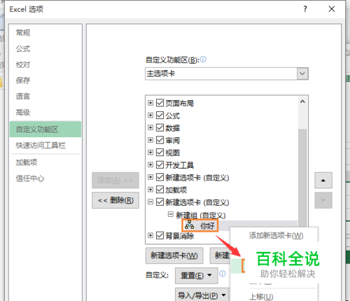
Task: Open the 导入/导出(P) dropdown button
Action: pos(202,295)
